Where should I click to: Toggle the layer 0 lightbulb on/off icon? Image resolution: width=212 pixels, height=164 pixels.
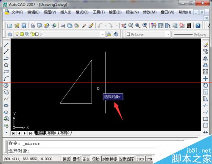coord(17,34)
